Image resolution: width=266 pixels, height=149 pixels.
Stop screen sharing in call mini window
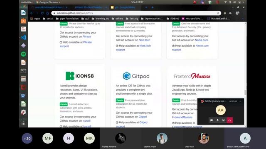(x=224, y=120)
